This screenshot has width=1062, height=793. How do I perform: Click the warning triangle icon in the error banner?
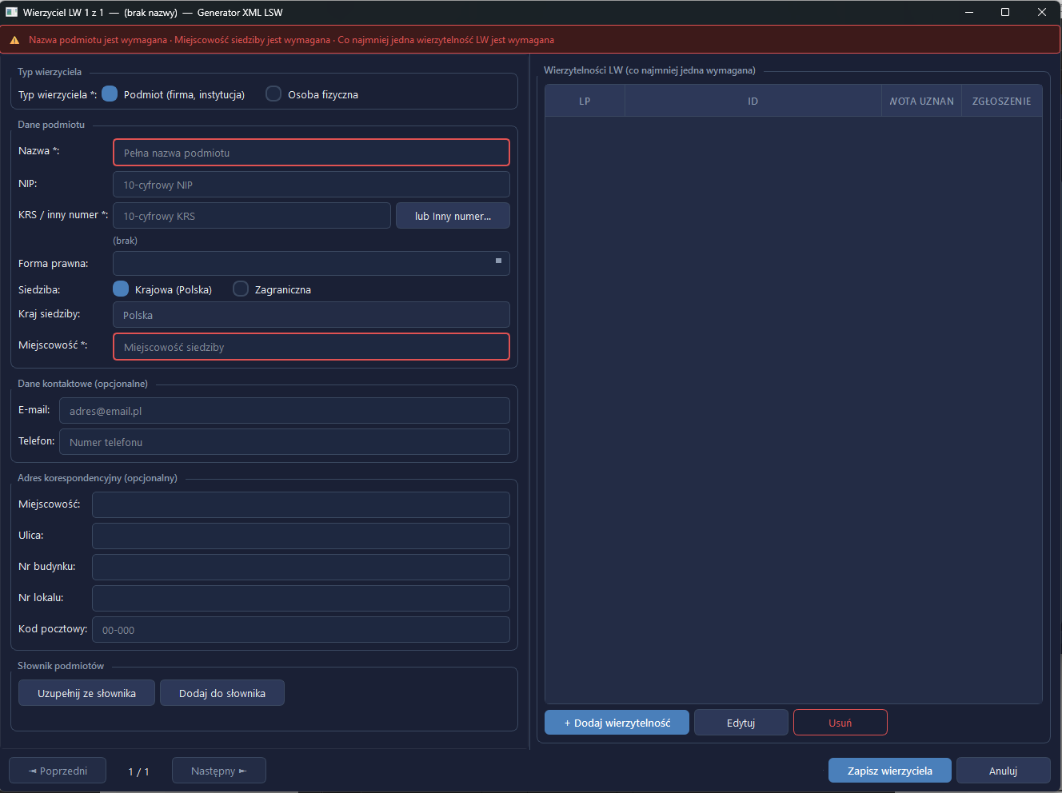point(14,40)
